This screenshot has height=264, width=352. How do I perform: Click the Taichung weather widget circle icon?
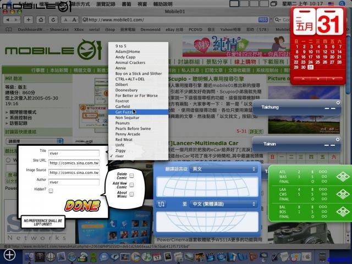pyautogui.click(x=338, y=103)
